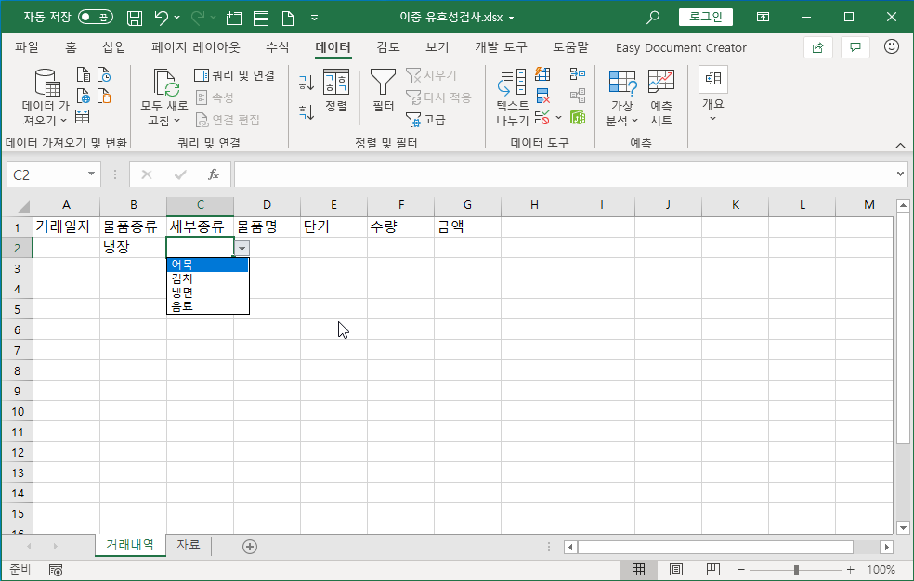Viewport: 914px width, 581px height.
Task: Expand the formula bar with the chevron
Action: (x=901, y=174)
